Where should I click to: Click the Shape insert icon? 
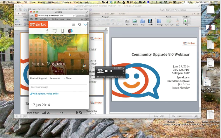[x=143, y=22]
